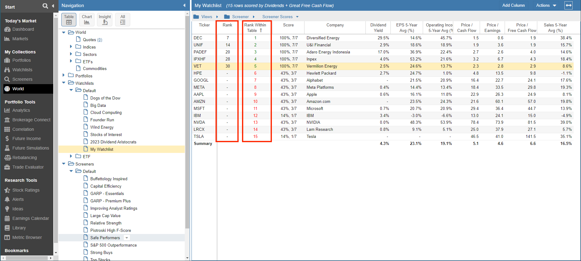Open Trade Evaluator
Screen dimensions: 581x261
(x=28, y=167)
